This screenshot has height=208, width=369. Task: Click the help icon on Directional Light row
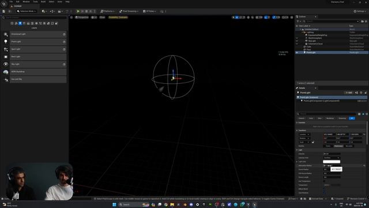coord(64,35)
